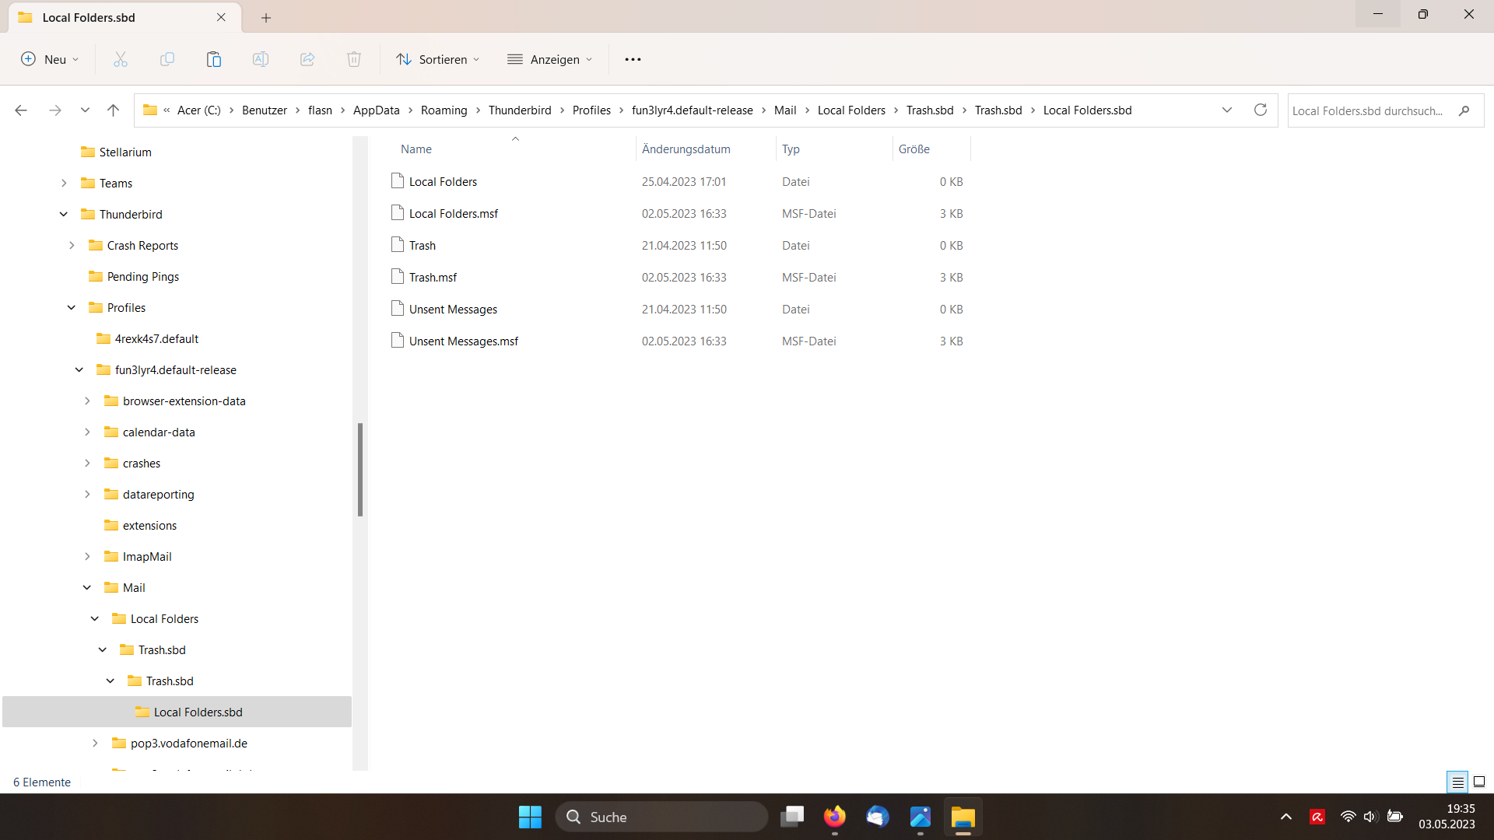This screenshot has width=1494, height=840.
Task: Select the Trash.msf file
Action: (x=433, y=277)
